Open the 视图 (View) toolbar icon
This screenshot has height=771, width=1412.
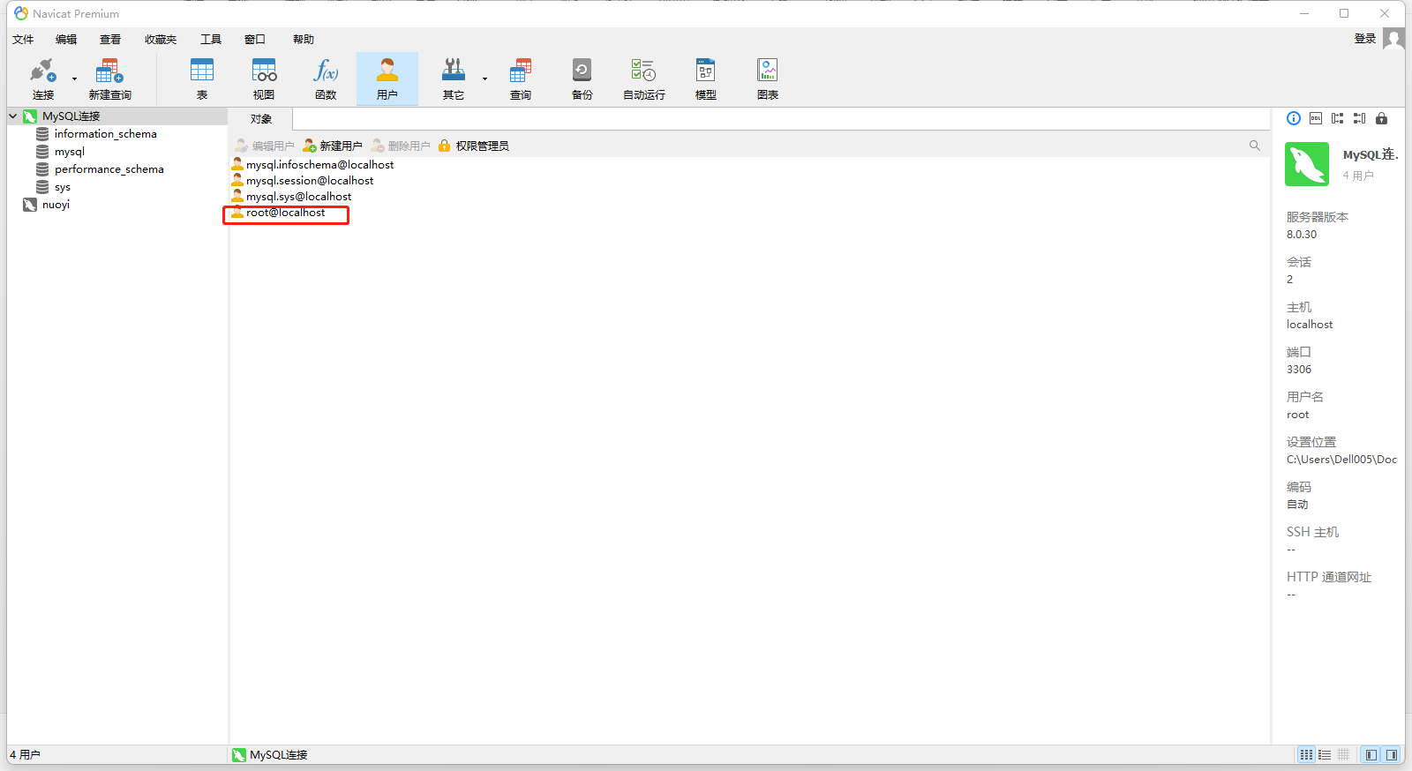point(264,79)
